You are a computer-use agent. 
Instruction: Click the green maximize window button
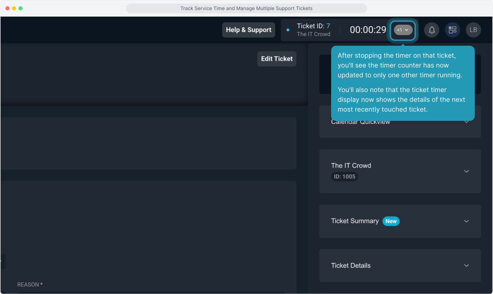point(20,8)
